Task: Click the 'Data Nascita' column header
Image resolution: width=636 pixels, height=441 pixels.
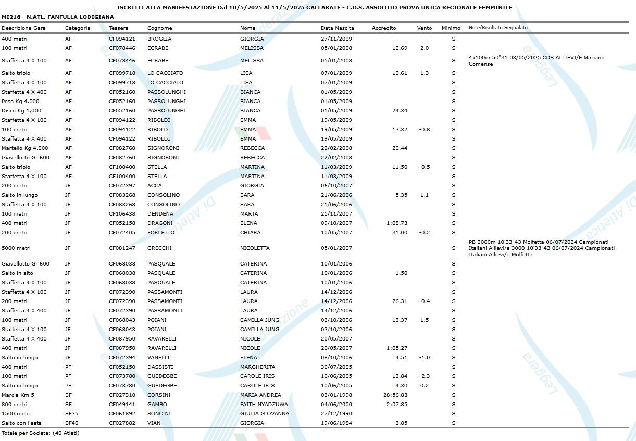Action: pyautogui.click(x=338, y=28)
